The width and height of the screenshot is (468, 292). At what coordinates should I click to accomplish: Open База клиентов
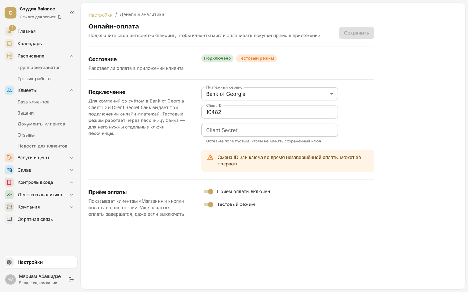coord(34,102)
